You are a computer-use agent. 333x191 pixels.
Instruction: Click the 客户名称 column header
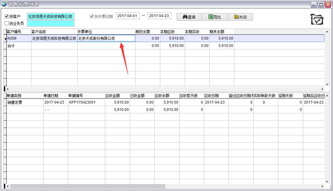coord(38,32)
